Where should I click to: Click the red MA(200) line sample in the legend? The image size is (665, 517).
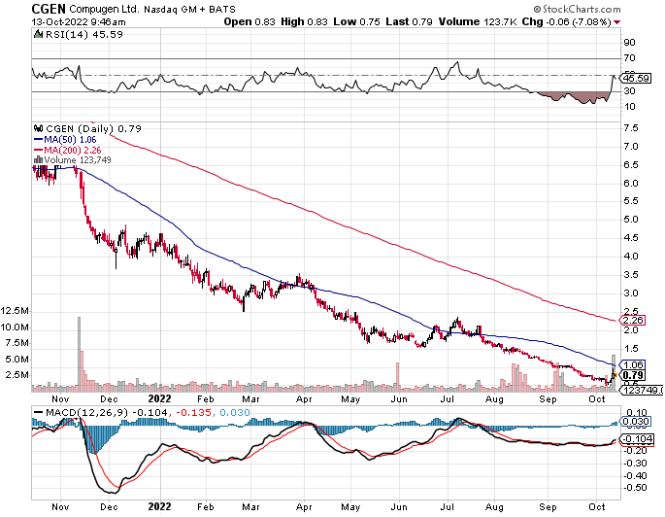(38, 150)
